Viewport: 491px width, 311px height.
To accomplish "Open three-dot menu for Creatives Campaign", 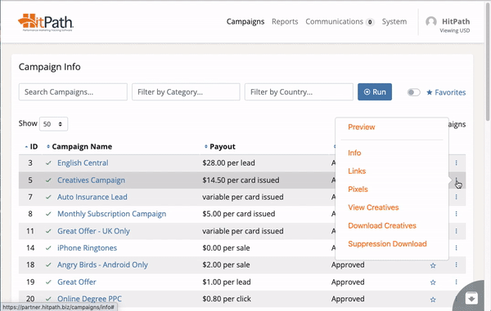I will click(x=457, y=180).
